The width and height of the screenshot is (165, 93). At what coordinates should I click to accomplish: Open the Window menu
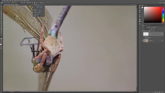coord(25,1)
